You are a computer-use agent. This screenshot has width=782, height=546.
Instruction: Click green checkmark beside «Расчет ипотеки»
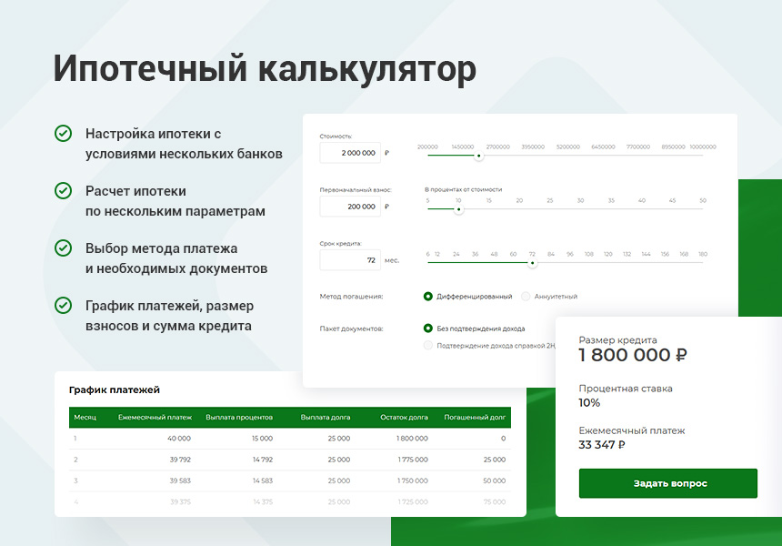[62, 191]
